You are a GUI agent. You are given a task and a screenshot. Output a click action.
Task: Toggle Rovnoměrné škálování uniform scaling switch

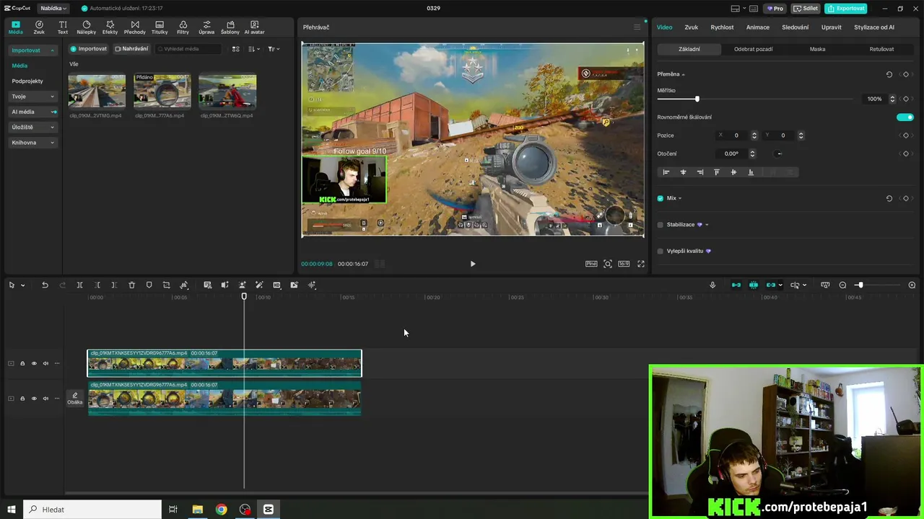point(905,117)
